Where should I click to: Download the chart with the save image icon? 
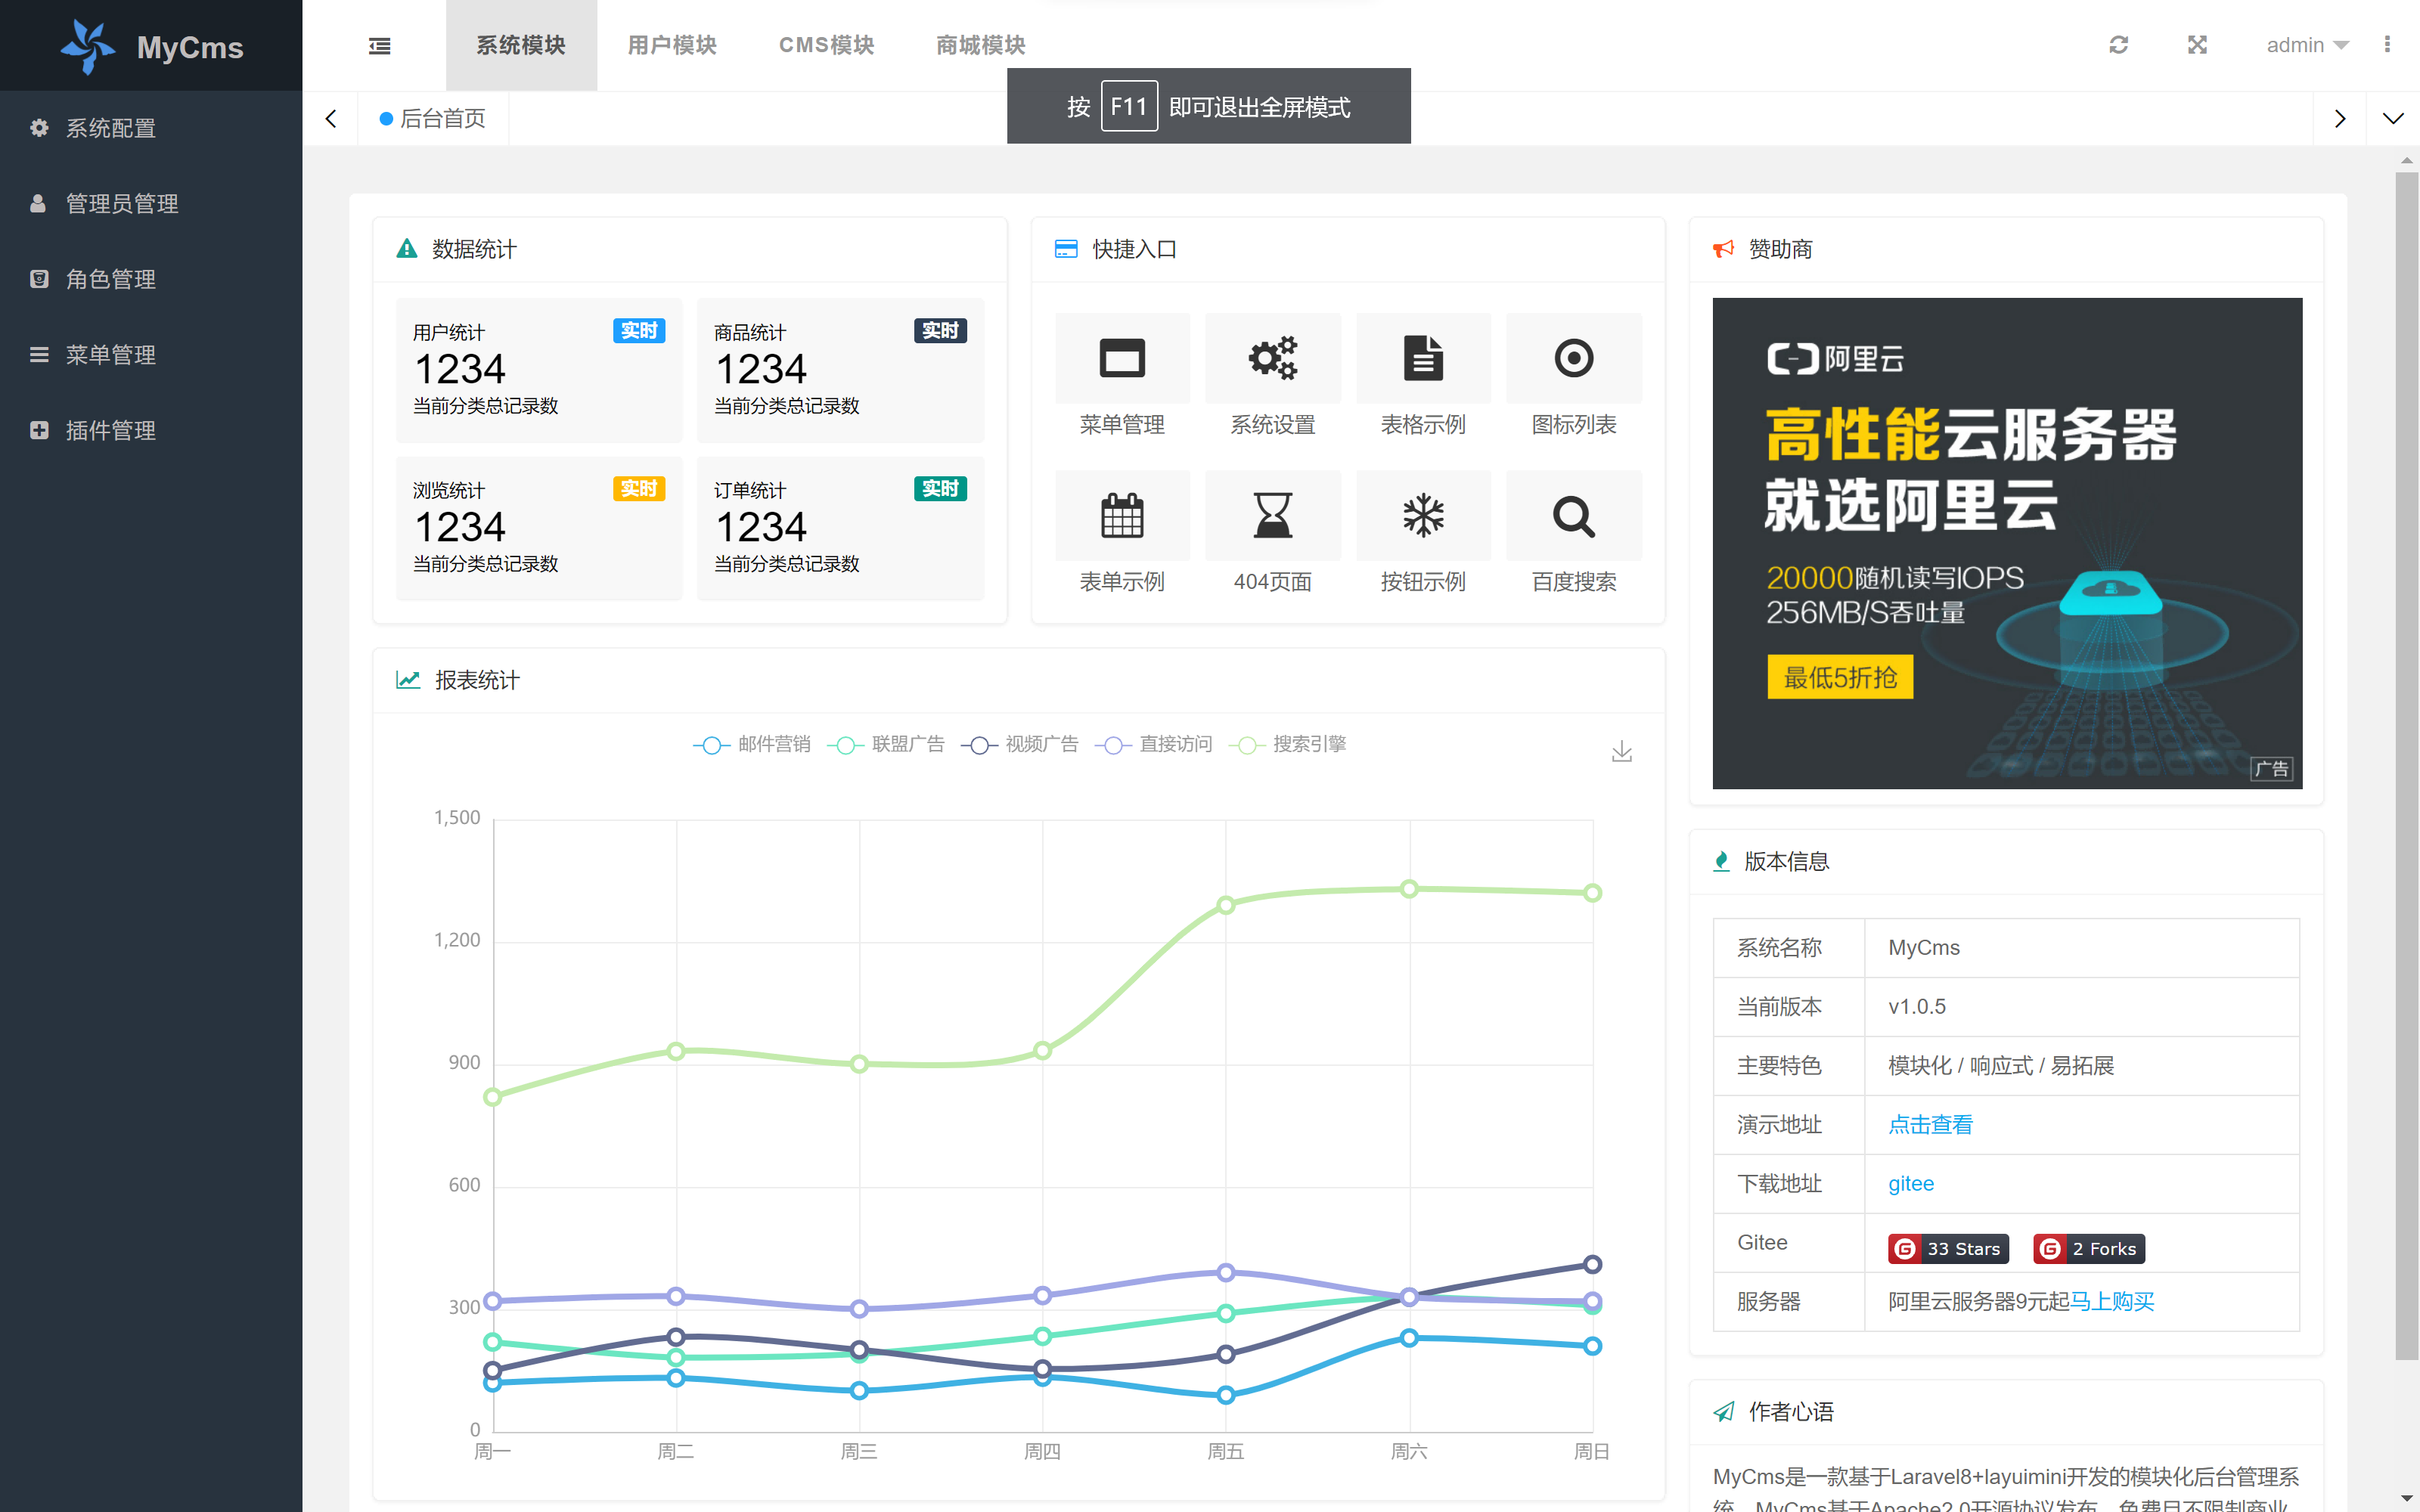(x=1621, y=751)
